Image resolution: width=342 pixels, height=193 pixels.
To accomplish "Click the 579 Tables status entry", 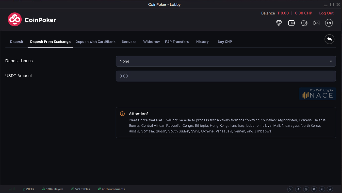I will tap(81, 189).
